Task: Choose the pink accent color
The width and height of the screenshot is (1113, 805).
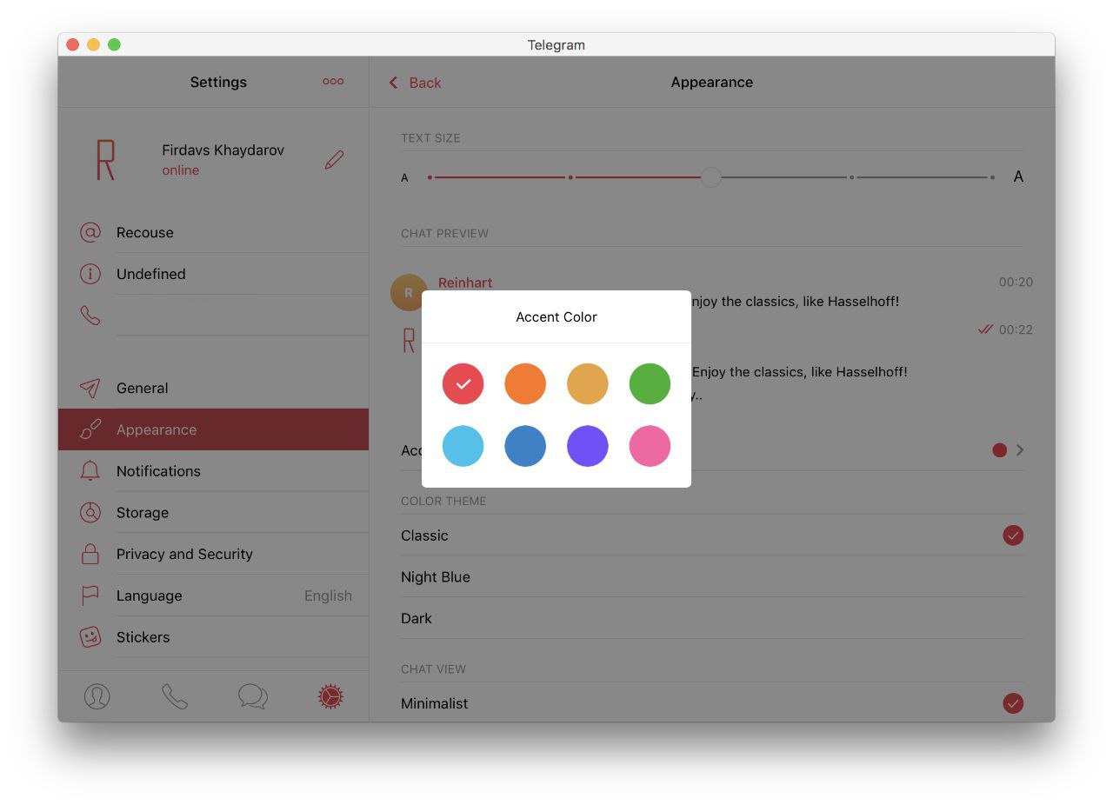Action: coord(650,446)
